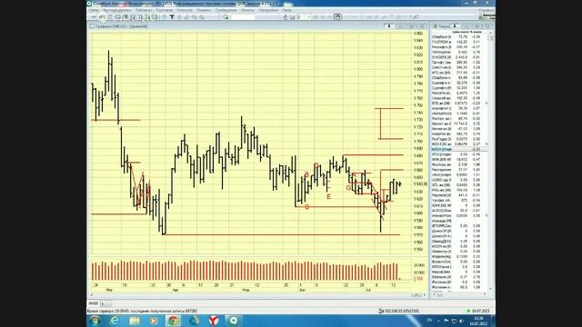Open File Explorer from taskbar
582x327 pixels.
[x=135, y=321]
